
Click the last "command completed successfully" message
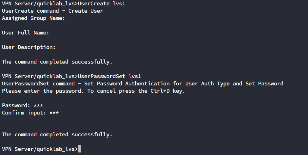pyautogui.click(x=57, y=134)
